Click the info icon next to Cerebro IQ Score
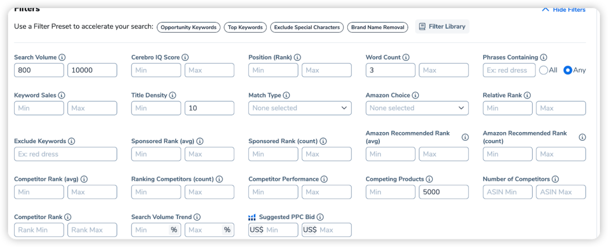 [185, 57]
